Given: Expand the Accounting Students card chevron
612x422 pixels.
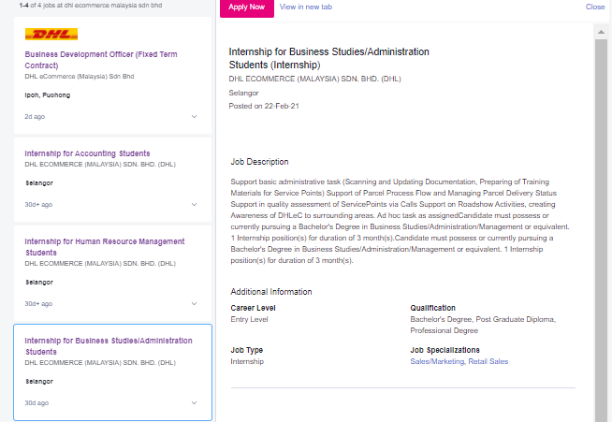Looking at the screenshot, I should pos(194,205).
